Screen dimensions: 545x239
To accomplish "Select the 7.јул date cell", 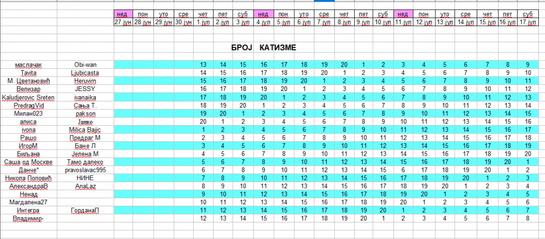I will pyautogui.click(x=324, y=22).
